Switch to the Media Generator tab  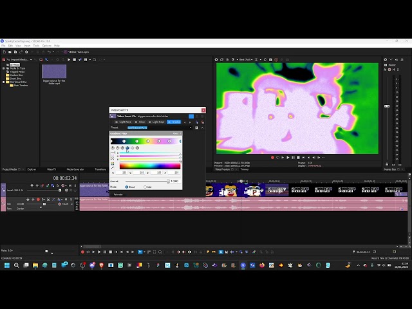(75, 169)
